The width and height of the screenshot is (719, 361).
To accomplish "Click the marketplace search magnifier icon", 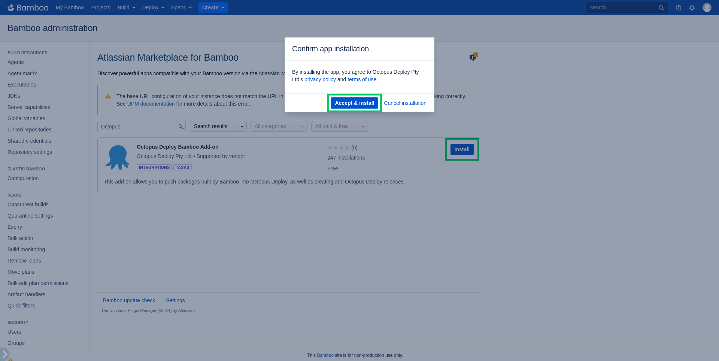I will (181, 127).
